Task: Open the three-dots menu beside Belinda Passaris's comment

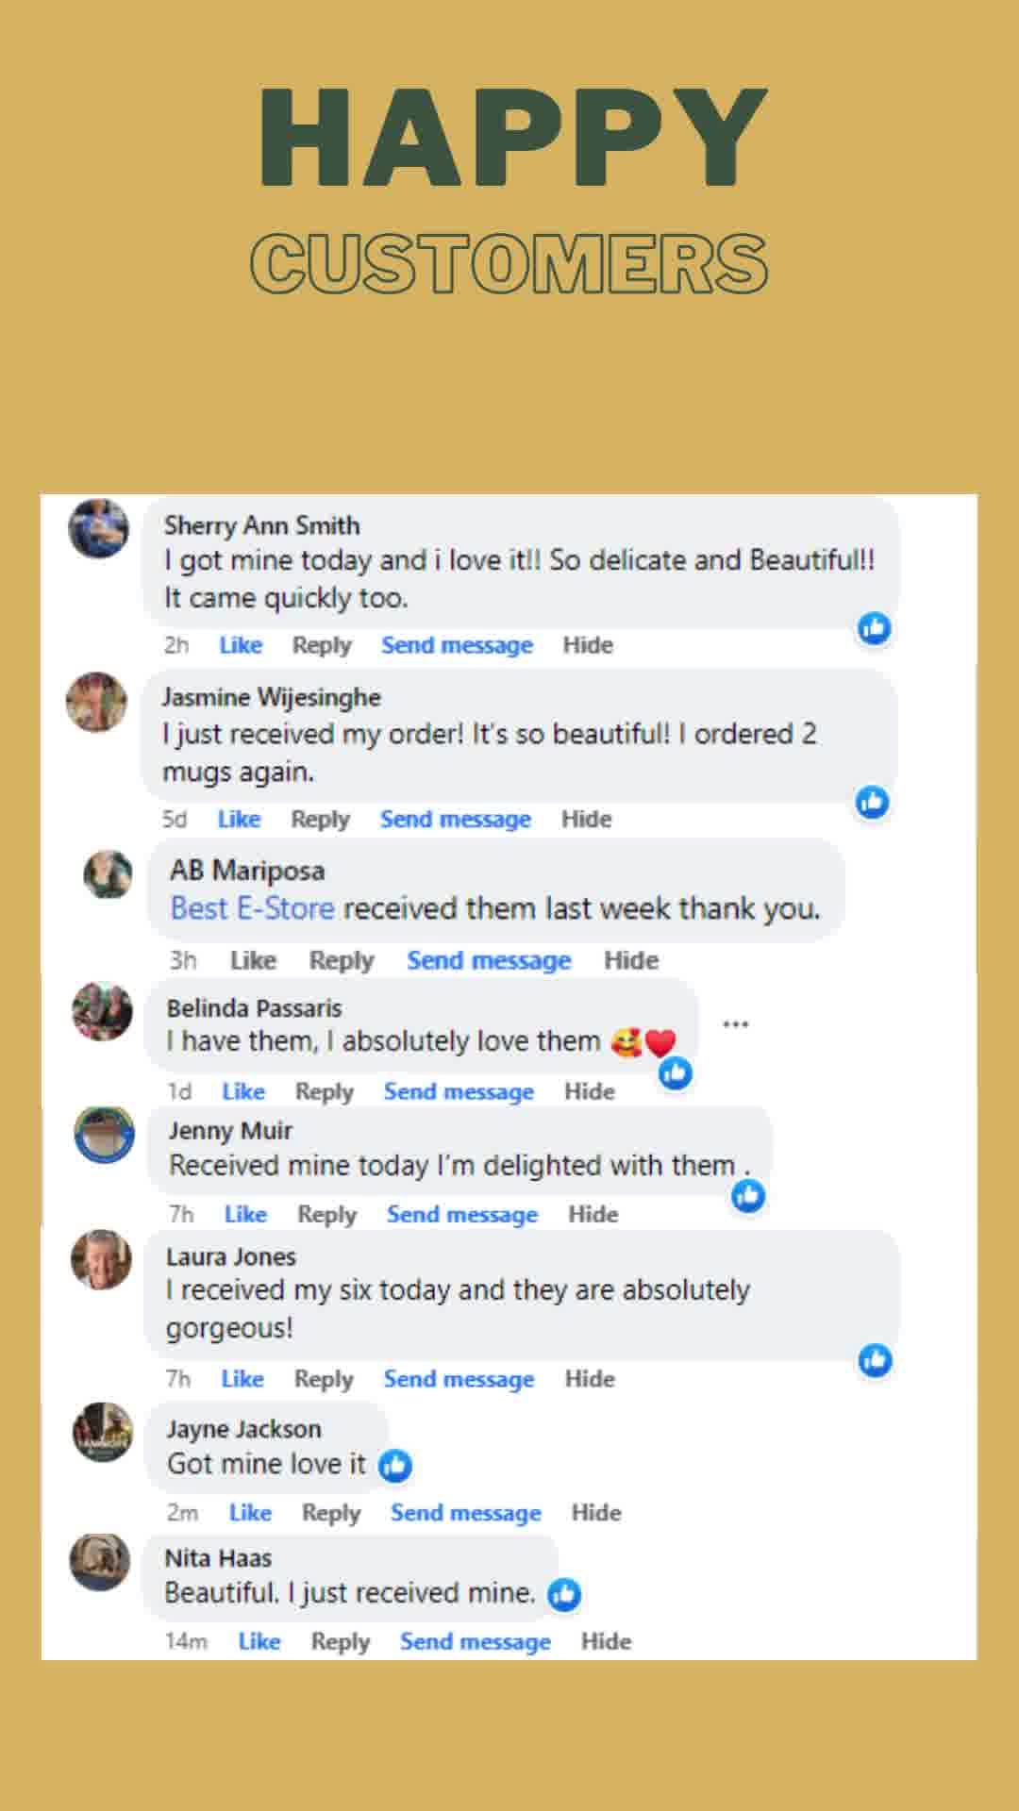Action: [x=735, y=1023]
